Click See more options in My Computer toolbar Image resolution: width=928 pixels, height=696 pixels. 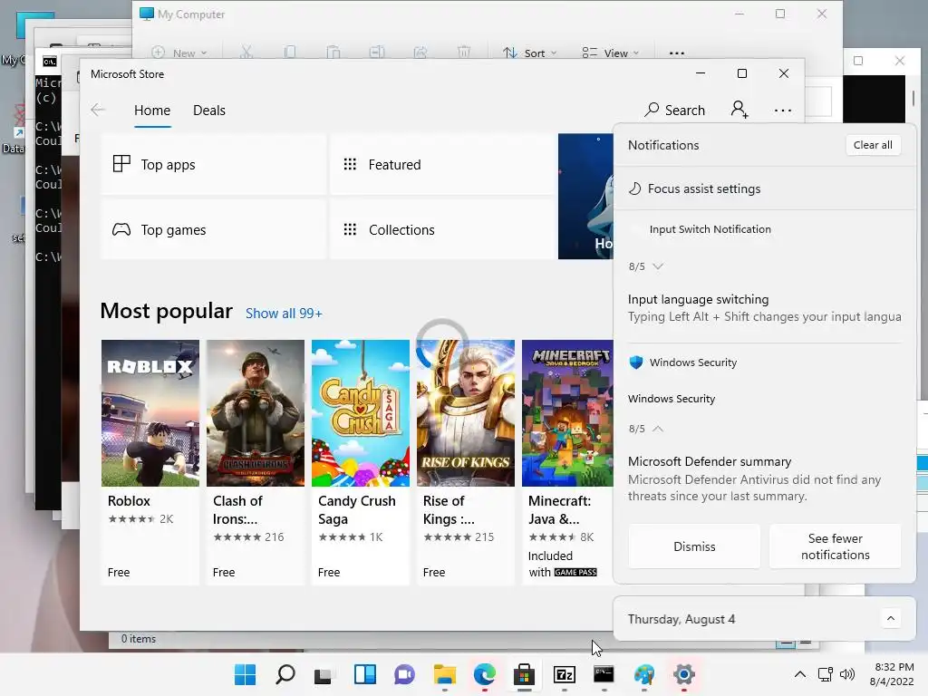point(676,53)
